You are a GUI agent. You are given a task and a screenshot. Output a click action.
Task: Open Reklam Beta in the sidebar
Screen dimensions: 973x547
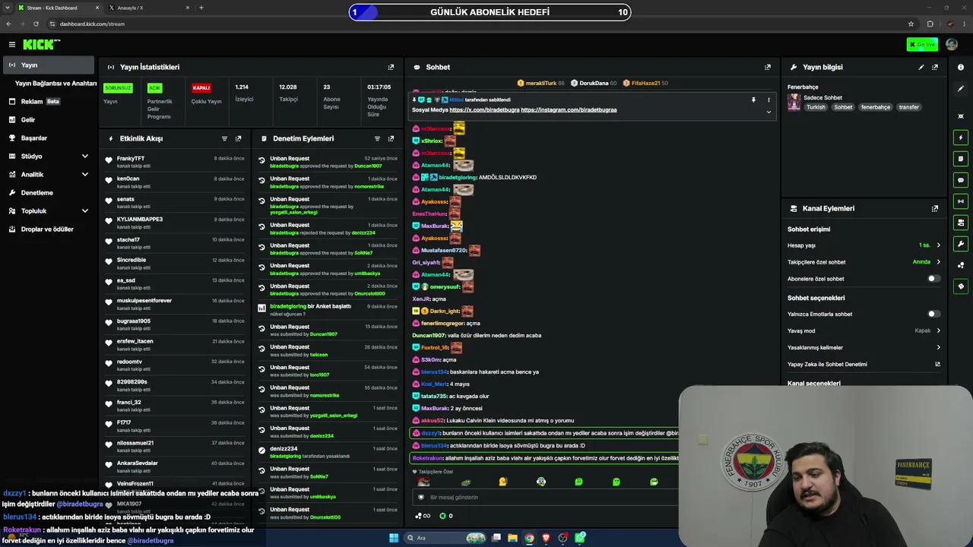pos(48,101)
